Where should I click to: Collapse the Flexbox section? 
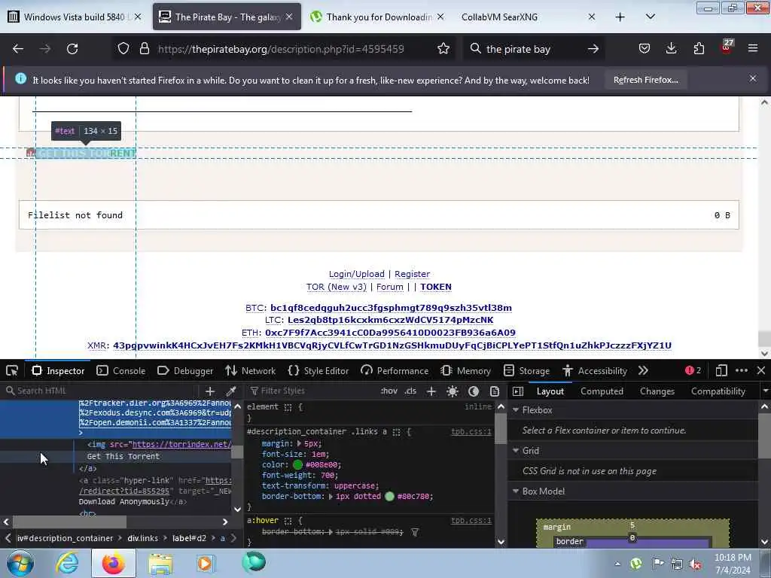tap(516, 410)
